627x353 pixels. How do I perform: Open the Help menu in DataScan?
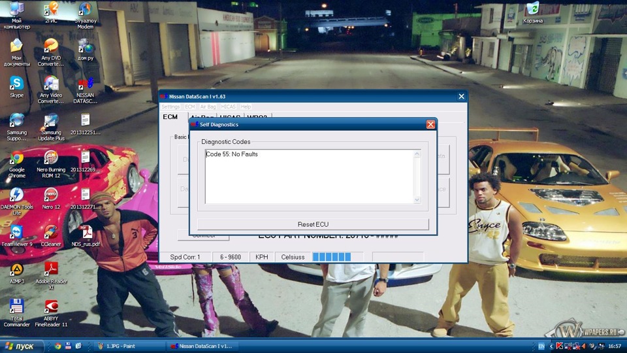[246, 107]
